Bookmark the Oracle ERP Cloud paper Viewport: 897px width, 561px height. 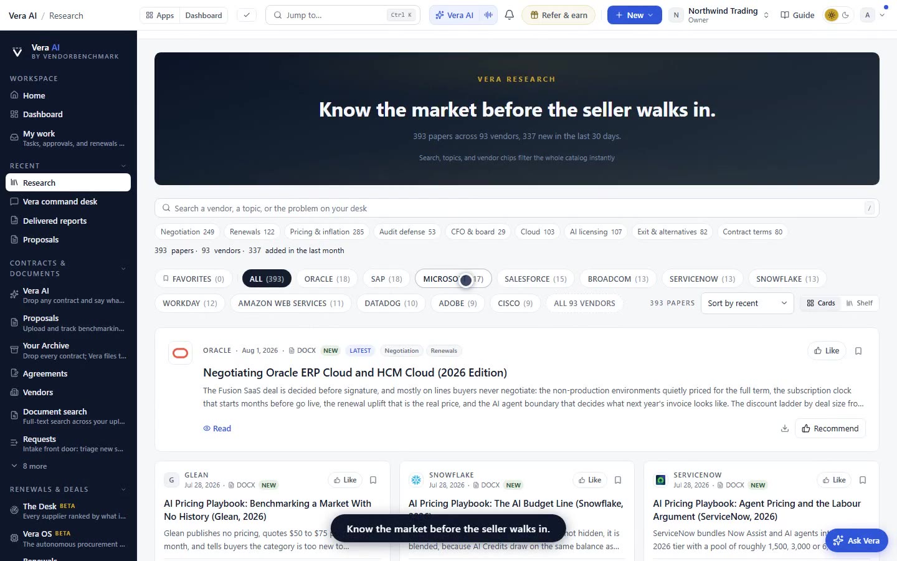pos(858,351)
